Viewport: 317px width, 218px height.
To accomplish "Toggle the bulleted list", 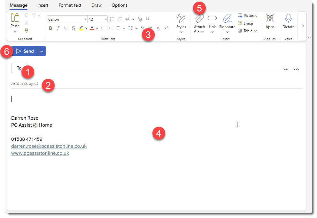I will 112,19.
